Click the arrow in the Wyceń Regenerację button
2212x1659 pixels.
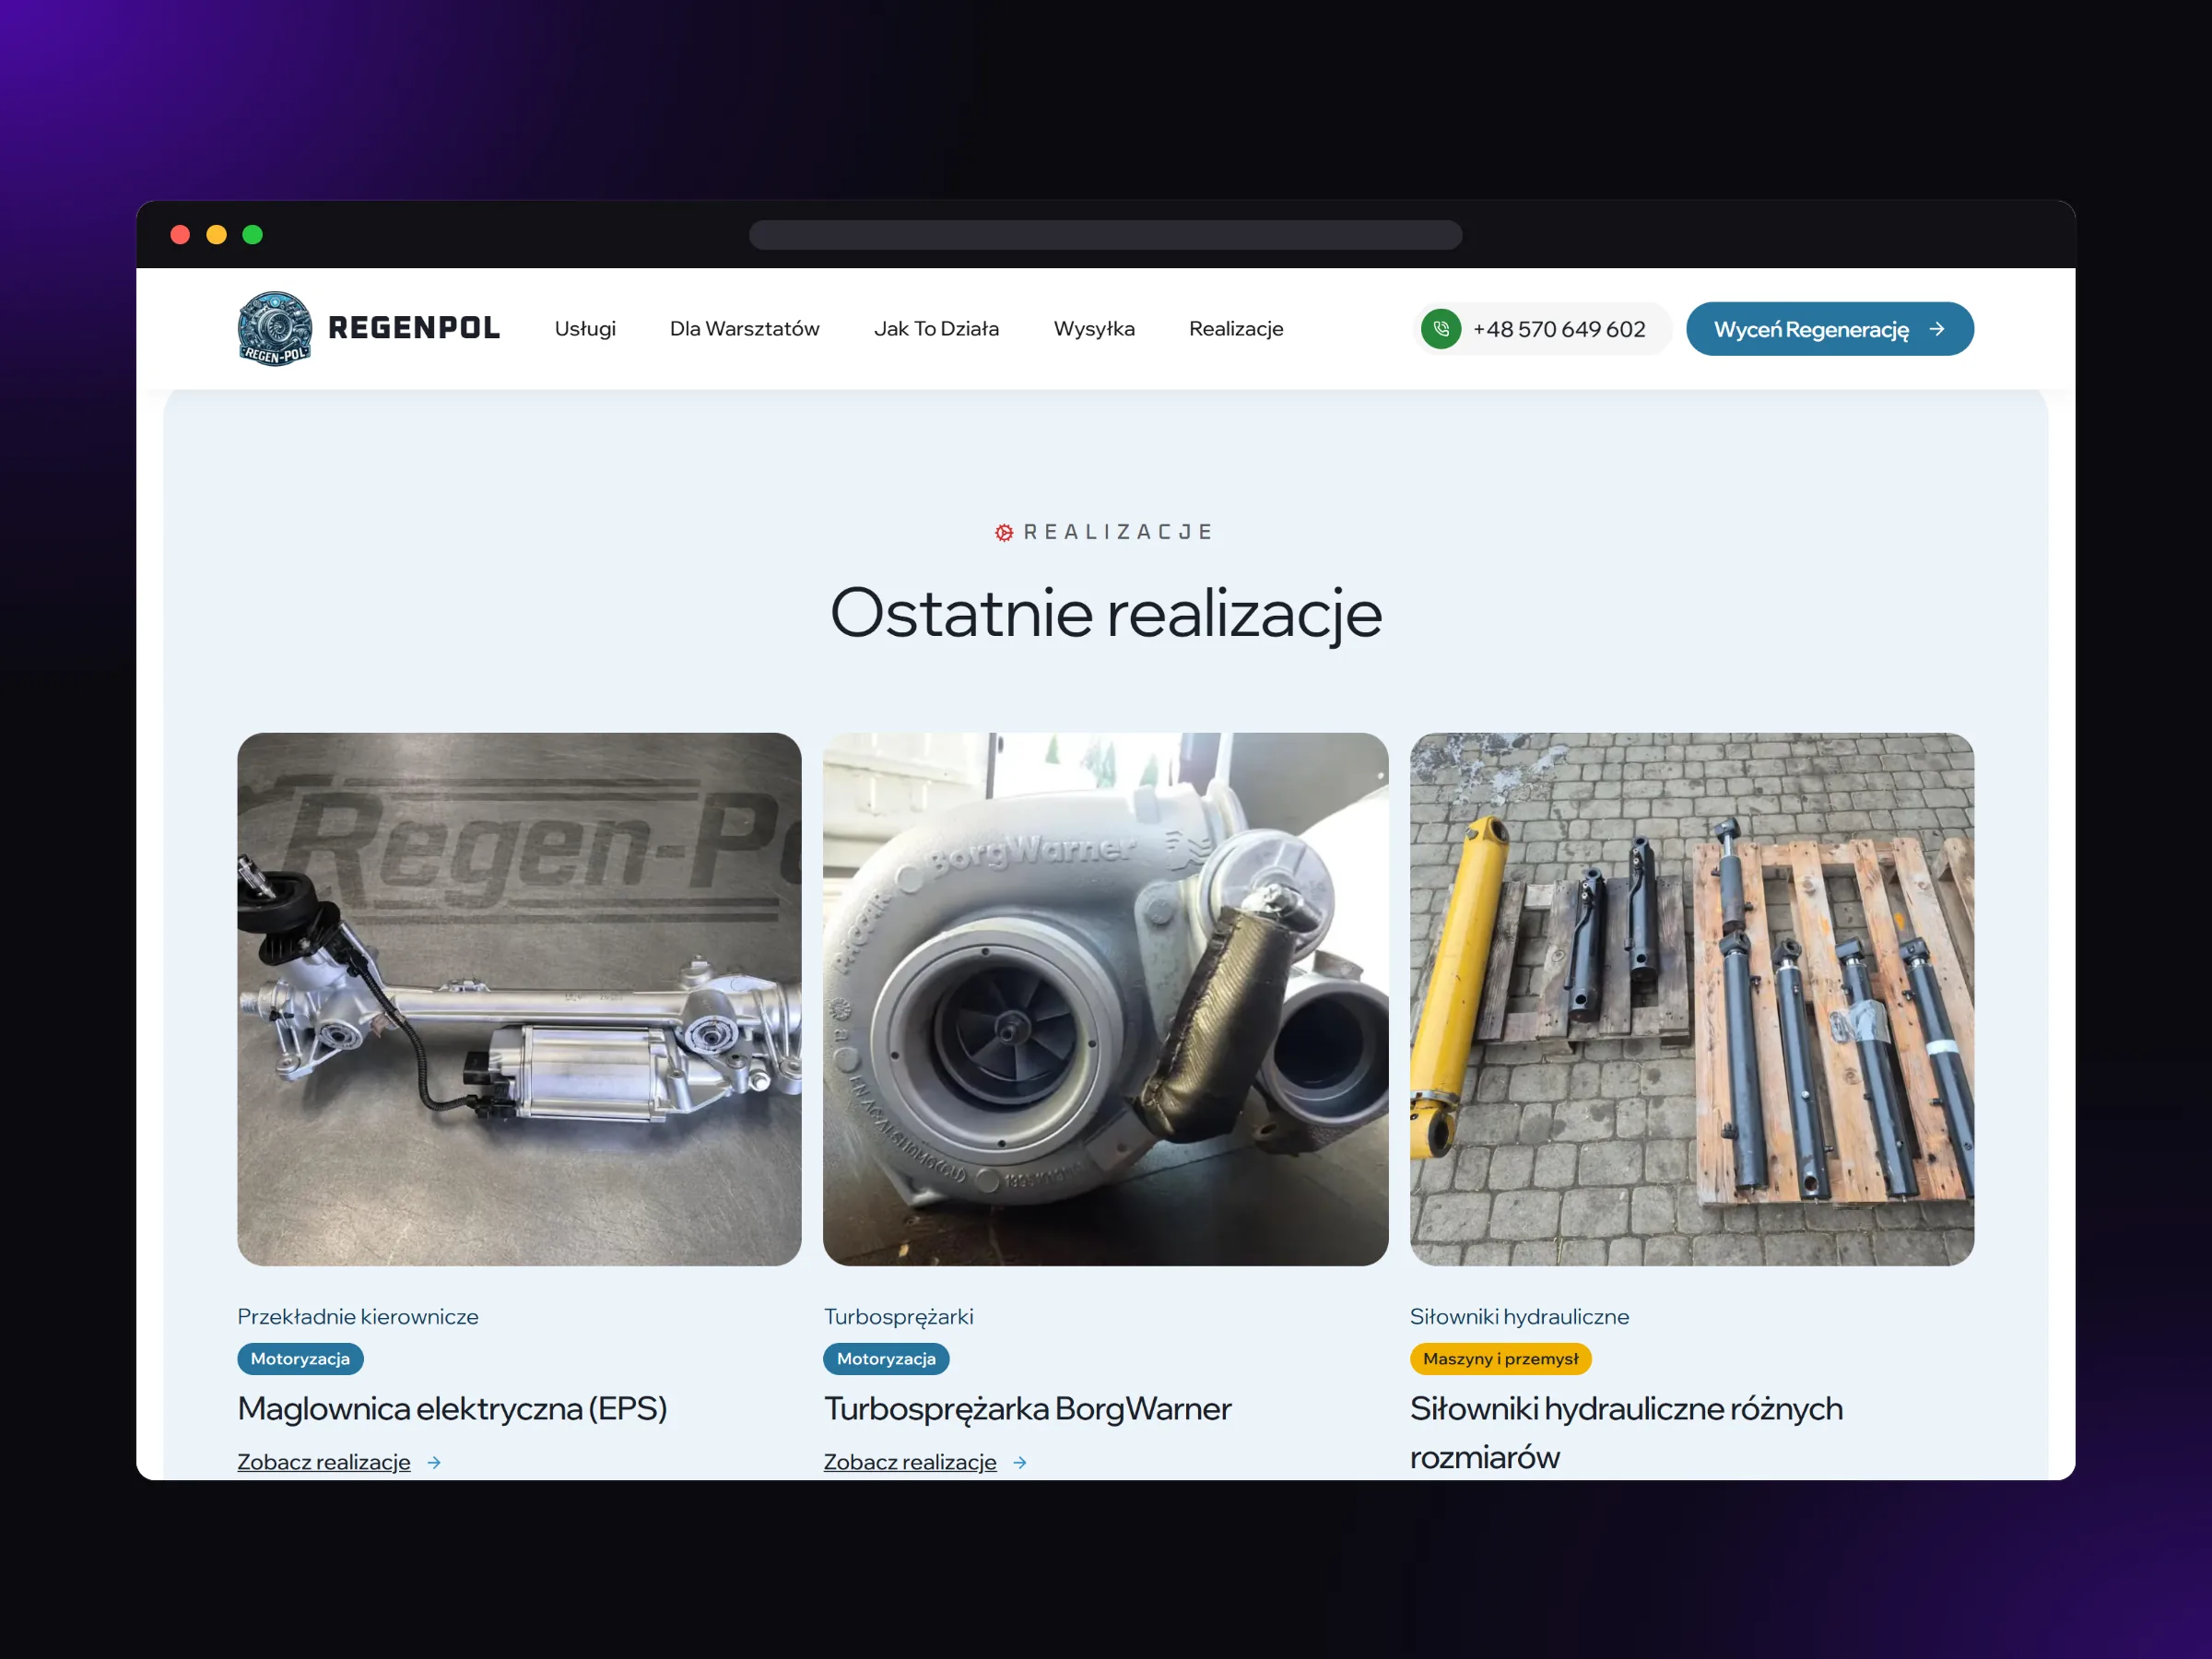tap(1937, 329)
